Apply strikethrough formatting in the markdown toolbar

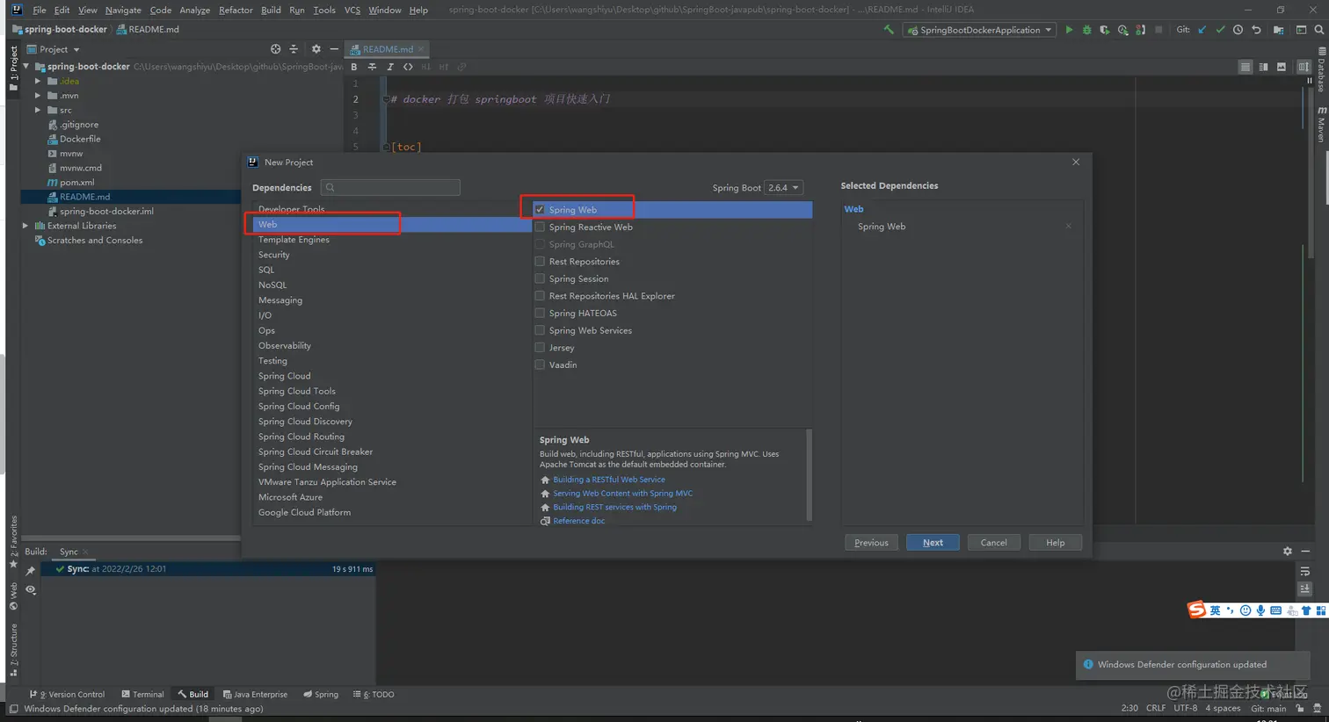(x=372, y=67)
